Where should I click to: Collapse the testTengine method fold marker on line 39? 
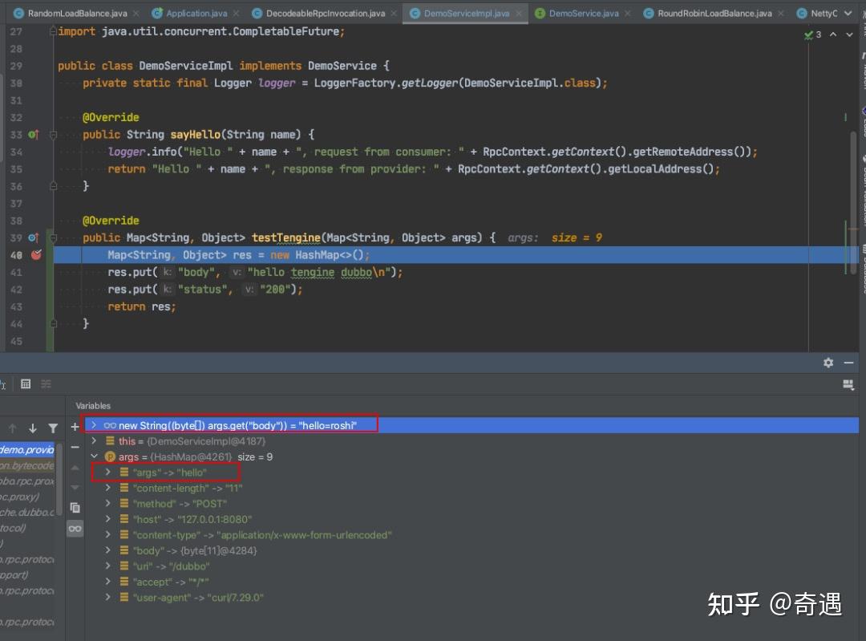pyautogui.click(x=54, y=237)
